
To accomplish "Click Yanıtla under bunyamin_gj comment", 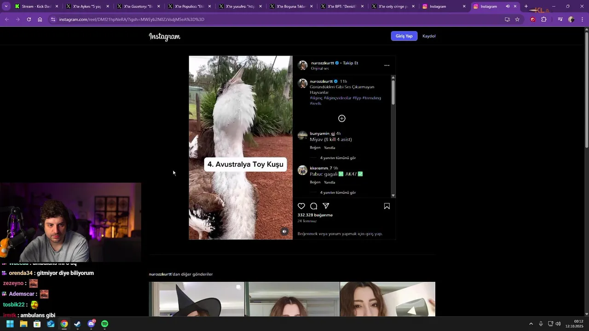I will click(329, 148).
